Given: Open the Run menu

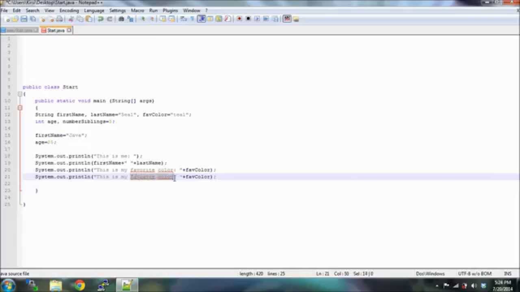Looking at the screenshot, I should (153, 11).
